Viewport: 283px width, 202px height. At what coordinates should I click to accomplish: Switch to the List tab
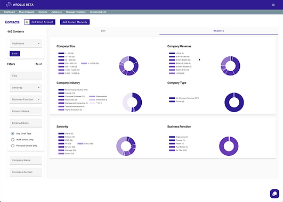pyautogui.click(x=103, y=31)
